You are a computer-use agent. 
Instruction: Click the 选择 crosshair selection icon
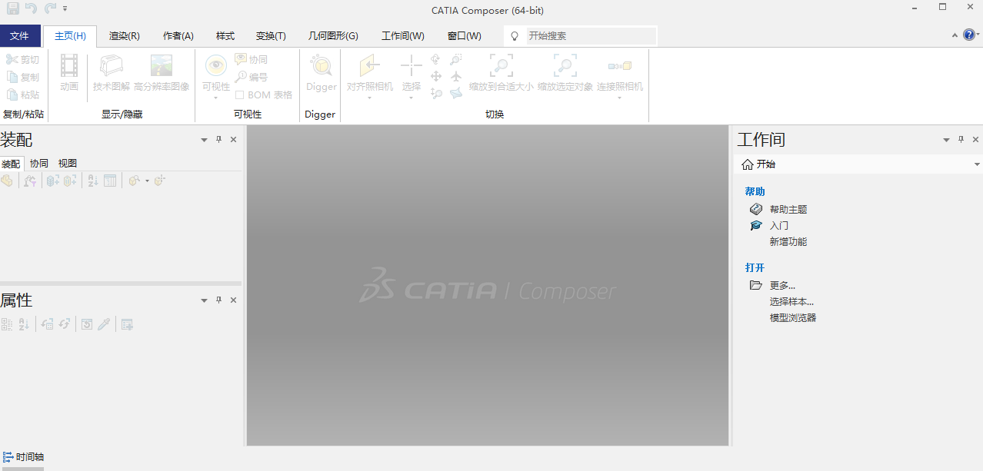(x=412, y=66)
